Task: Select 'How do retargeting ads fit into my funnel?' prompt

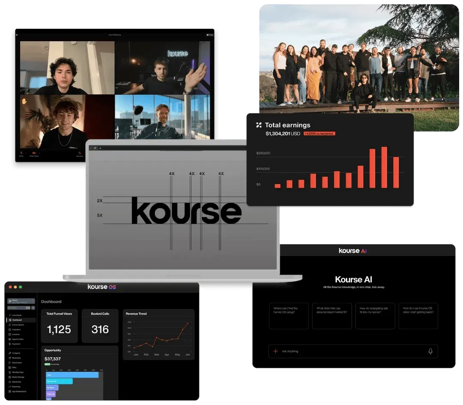Action: pyautogui.click(x=375, y=316)
